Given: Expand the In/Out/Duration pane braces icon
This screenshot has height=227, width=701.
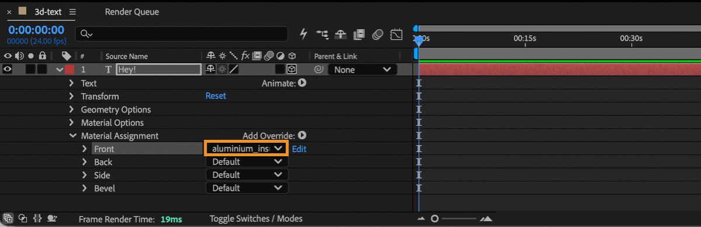Looking at the screenshot, I should pyautogui.click(x=37, y=218).
